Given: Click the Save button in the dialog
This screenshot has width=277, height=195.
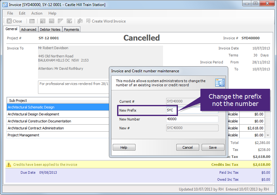Looking at the screenshot, I should click(x=213, y=147).
